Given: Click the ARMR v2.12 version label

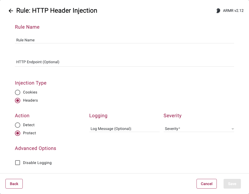Looking at the screenshot, I should coord(233,11).
